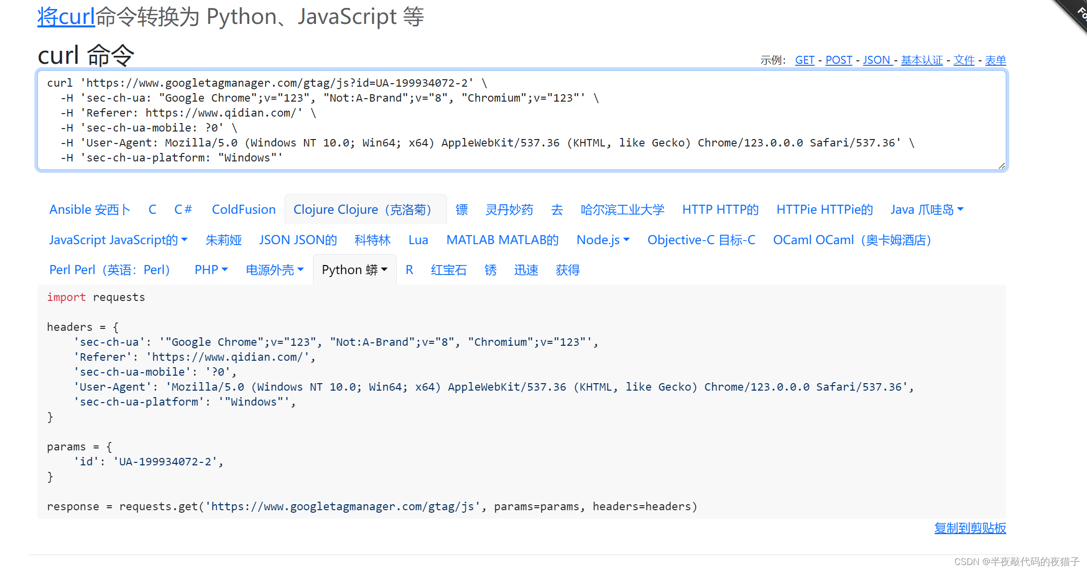Select the Lua tab
This screenshot has height=571, width=1087.
(418, 240)
